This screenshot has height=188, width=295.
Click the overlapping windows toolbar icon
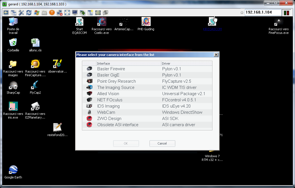(14, 12)
